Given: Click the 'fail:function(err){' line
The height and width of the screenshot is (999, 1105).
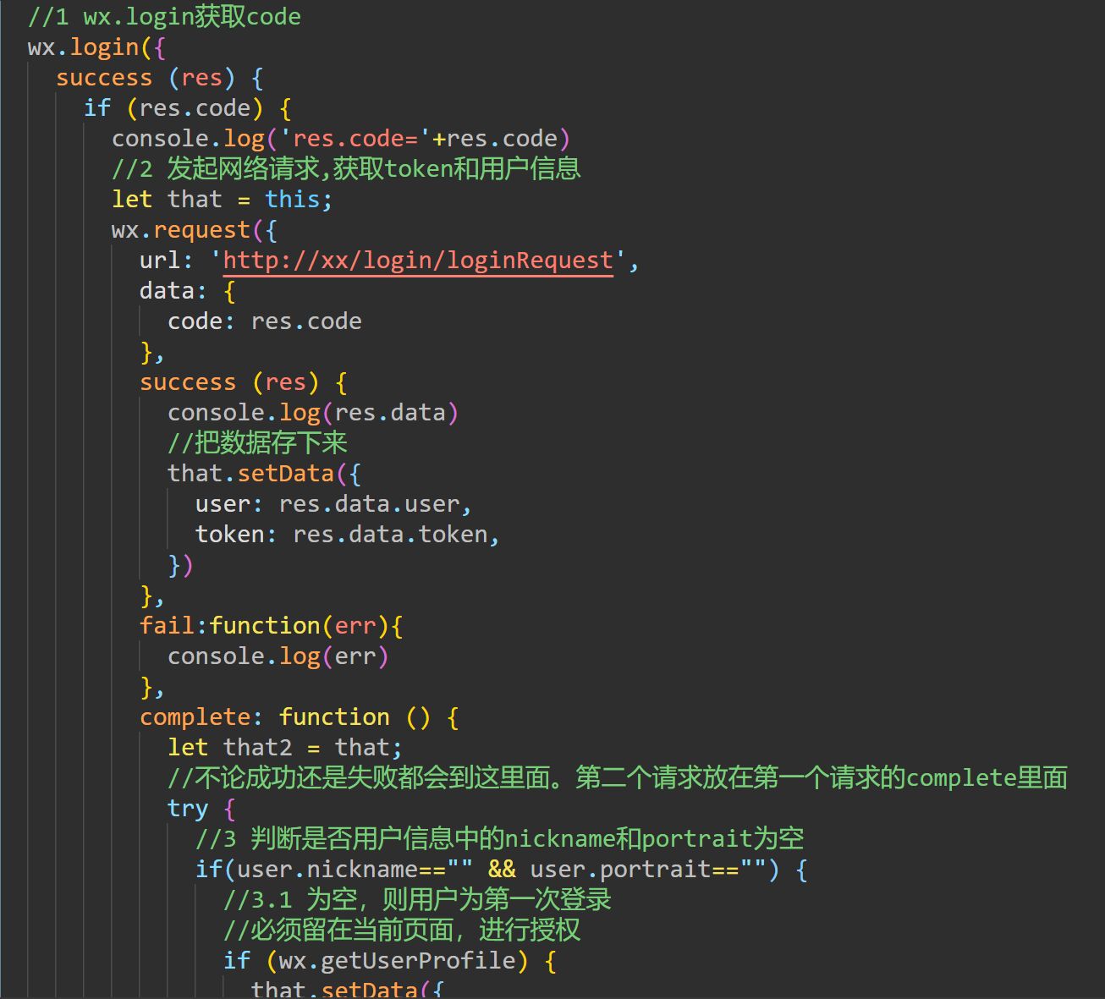Looking at the screenshot, I should [x=272, y=626].
